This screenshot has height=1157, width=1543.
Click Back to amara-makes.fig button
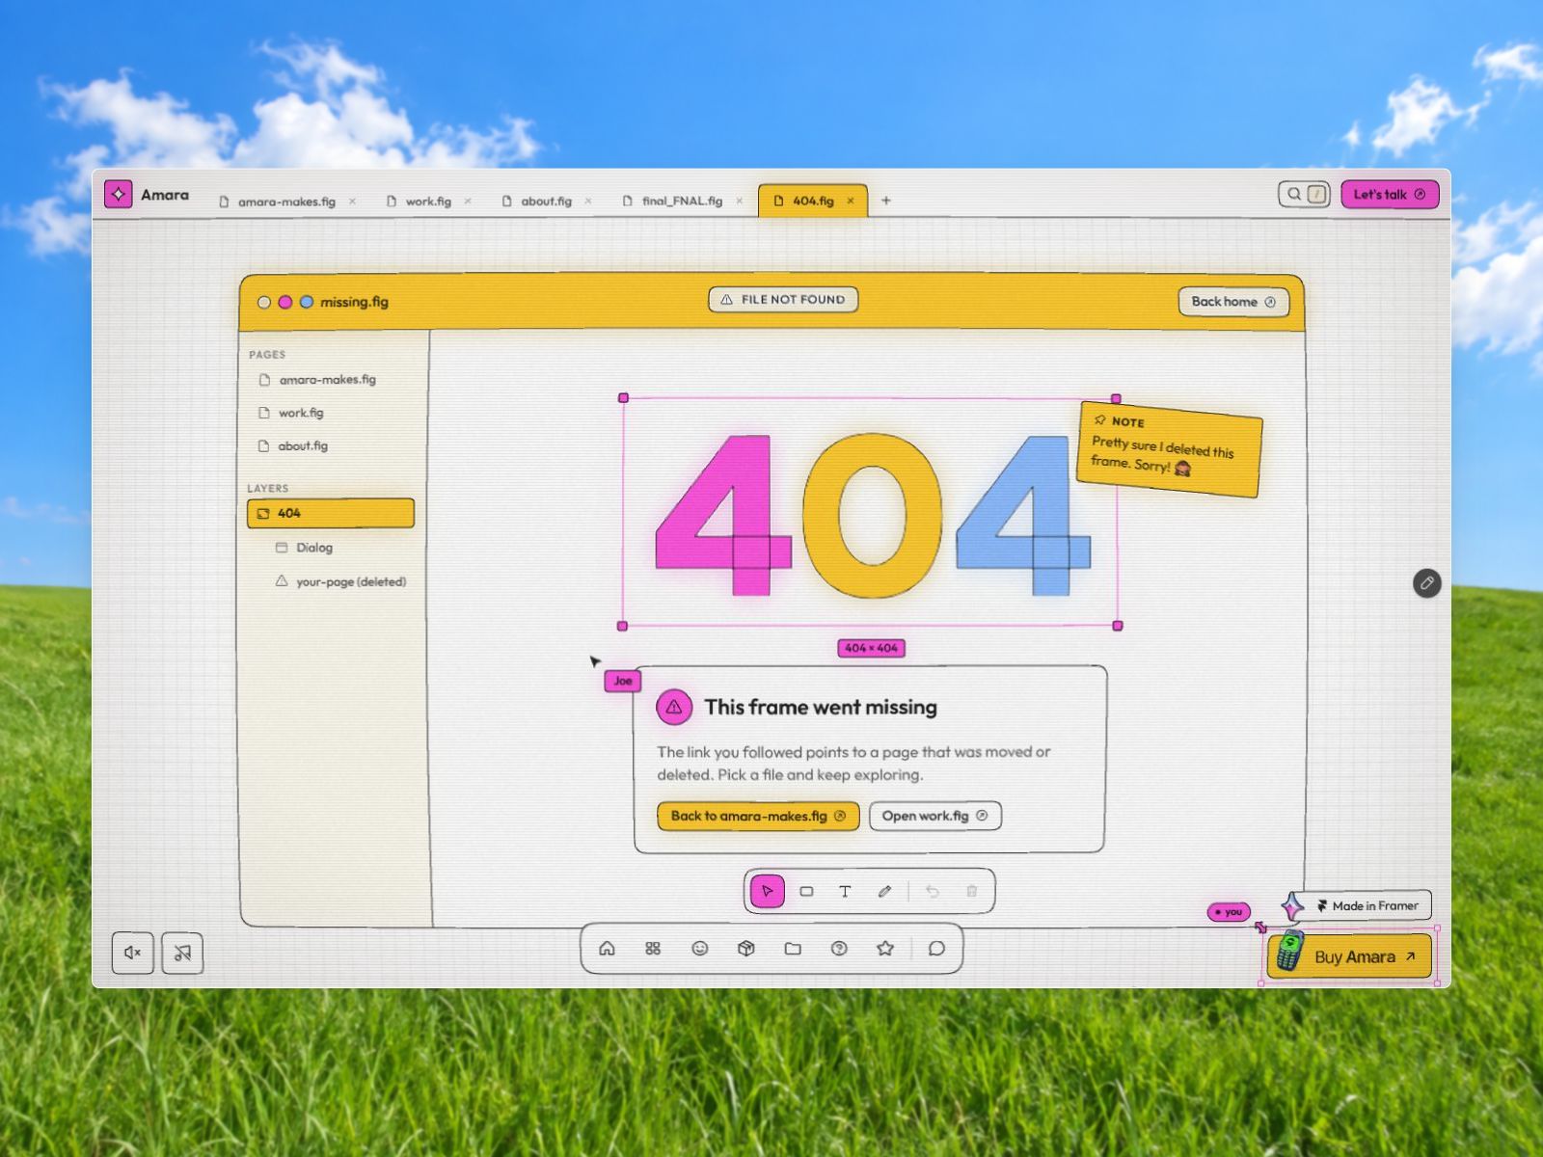coord(758,816)
